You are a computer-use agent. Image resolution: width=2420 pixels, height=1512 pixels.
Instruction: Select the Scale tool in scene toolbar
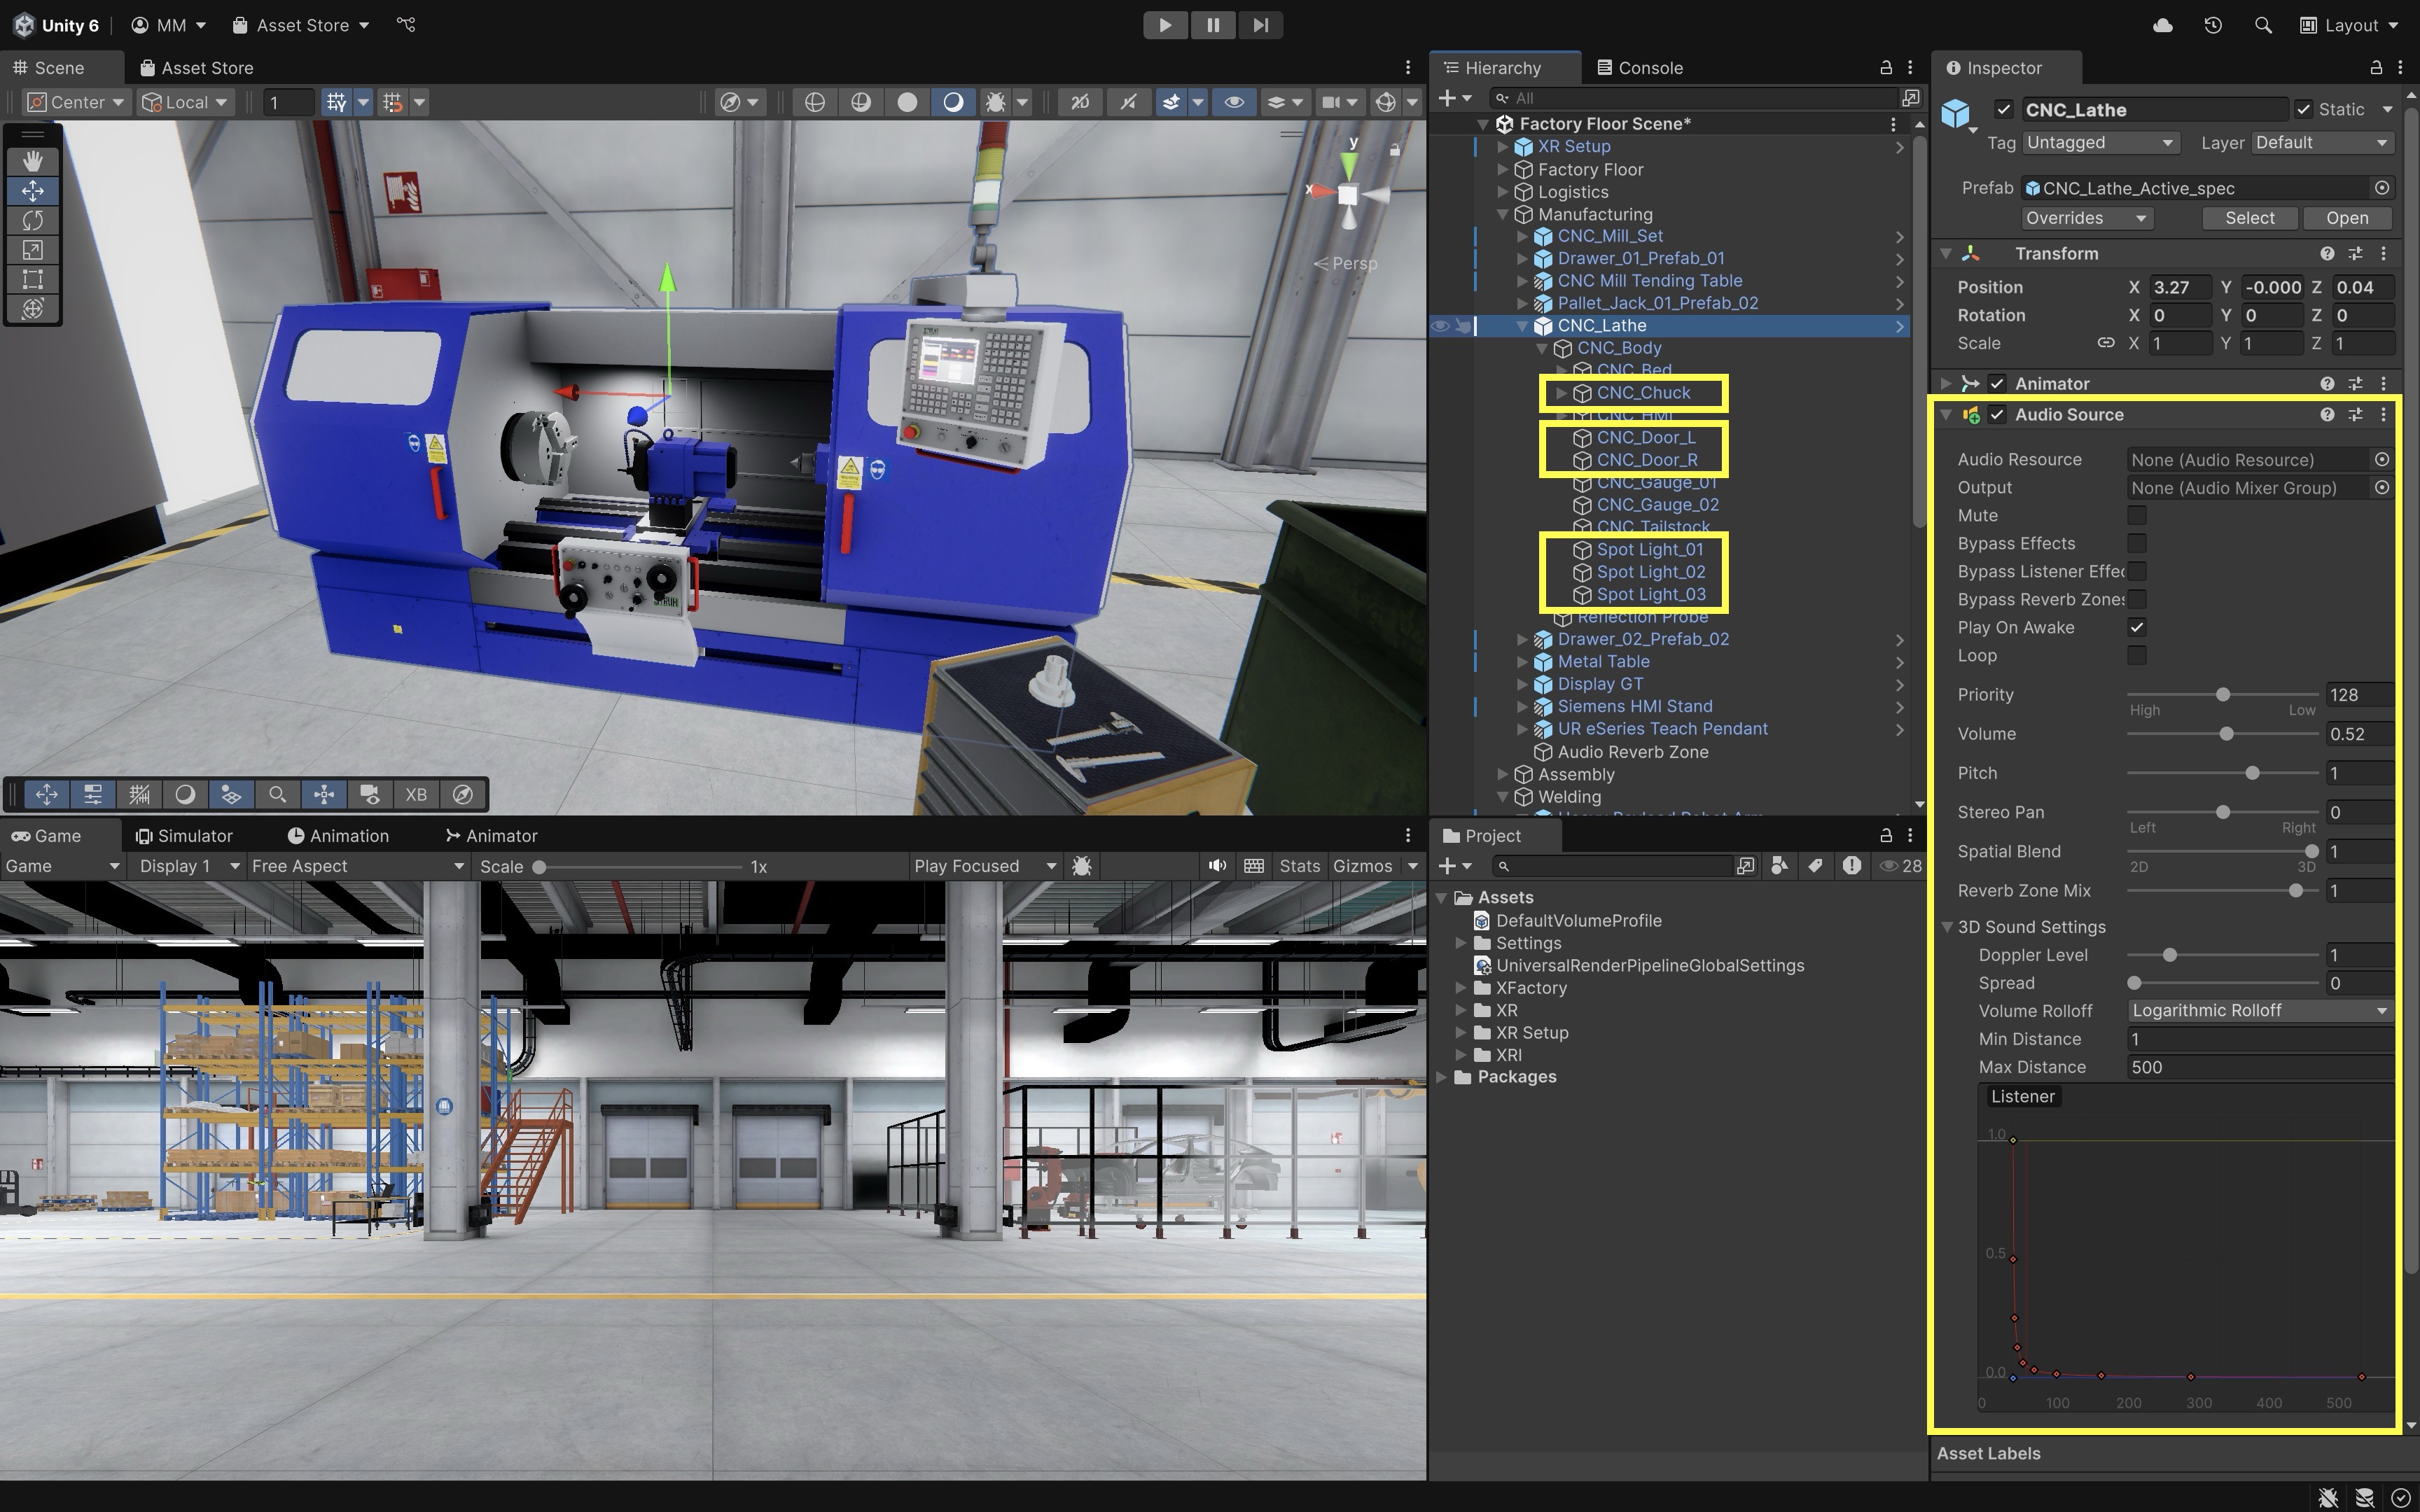(x=32, y=250)
